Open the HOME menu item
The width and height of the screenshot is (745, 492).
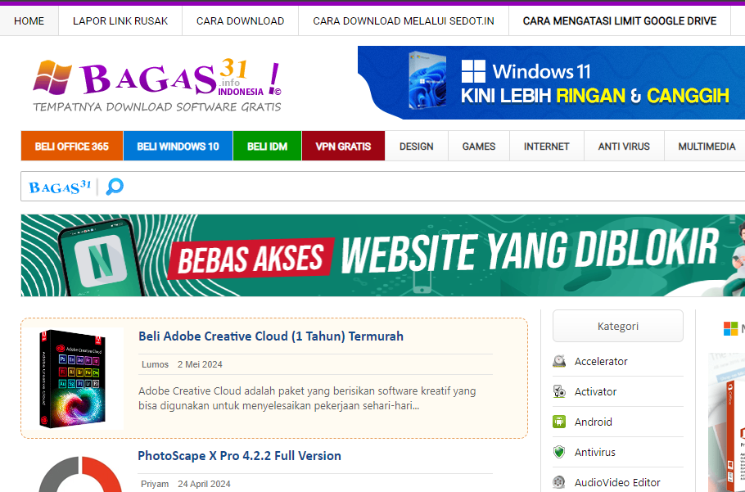pos(29,21)
